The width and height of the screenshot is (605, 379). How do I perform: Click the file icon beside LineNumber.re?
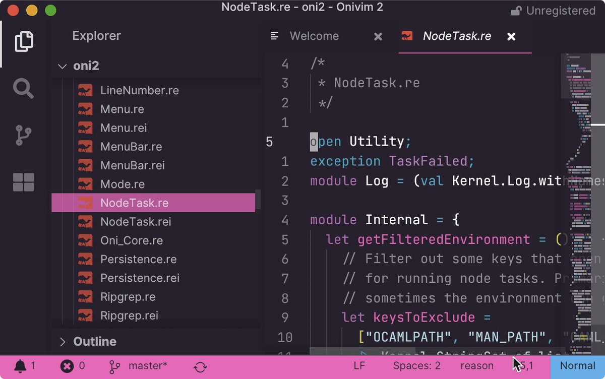coord(85,91)
